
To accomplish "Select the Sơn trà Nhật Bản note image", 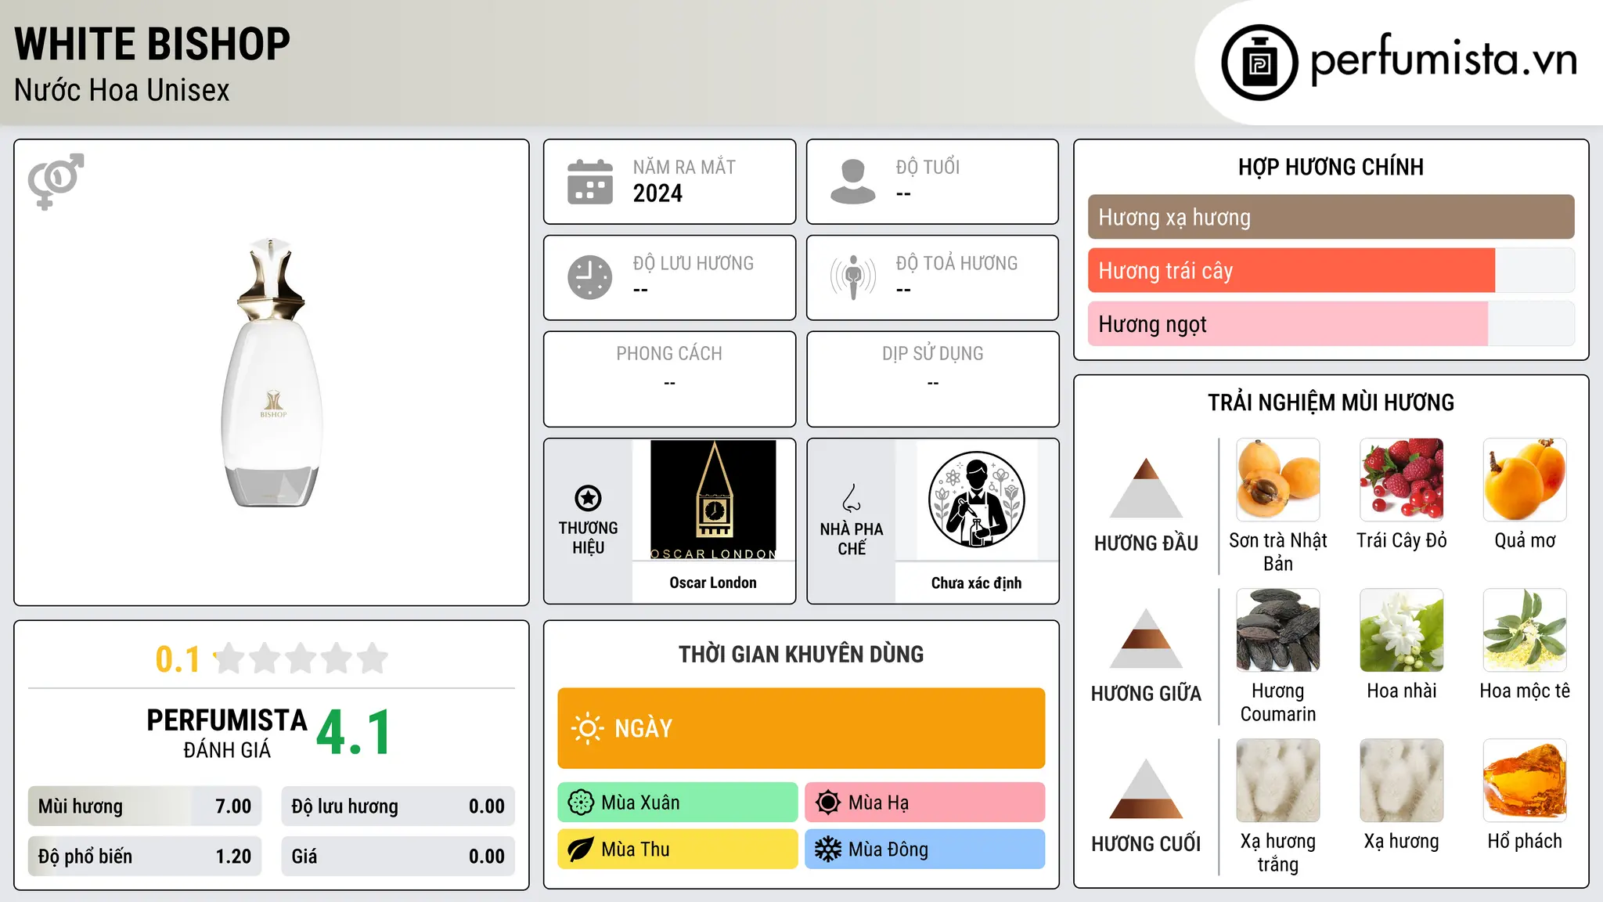I will click(1278, 480).
